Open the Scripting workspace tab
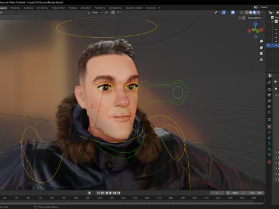This screenshot has height=209, width=279. (x=151, y=8)
